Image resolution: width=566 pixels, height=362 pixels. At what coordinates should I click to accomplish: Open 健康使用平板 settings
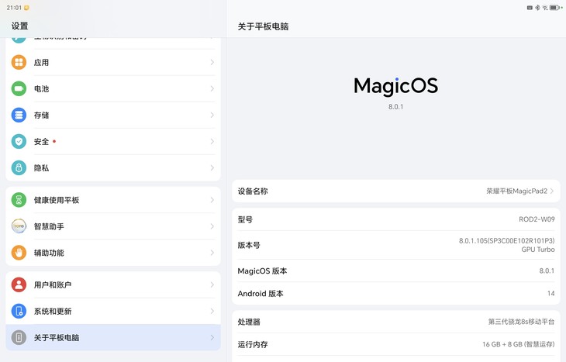(113, 200)
